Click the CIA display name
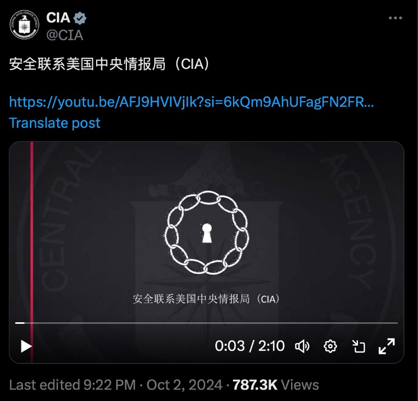Viewport: 418px width, 401px height. coord(58,18)
